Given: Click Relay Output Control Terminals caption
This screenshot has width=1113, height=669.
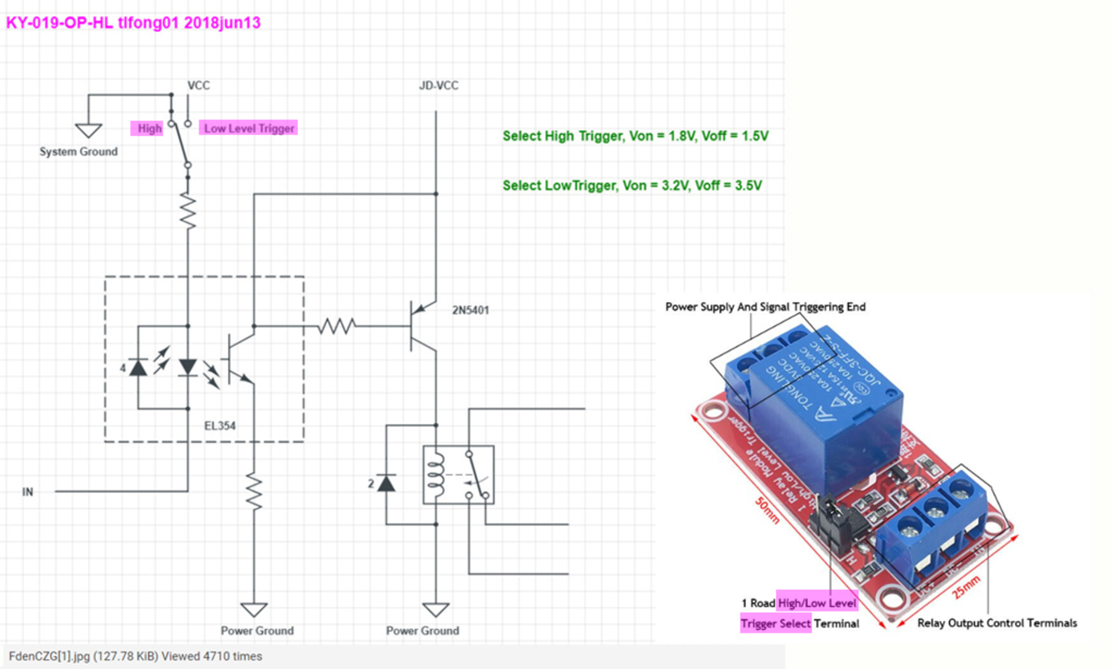Looking at the screenshot, I should (997, 623).
